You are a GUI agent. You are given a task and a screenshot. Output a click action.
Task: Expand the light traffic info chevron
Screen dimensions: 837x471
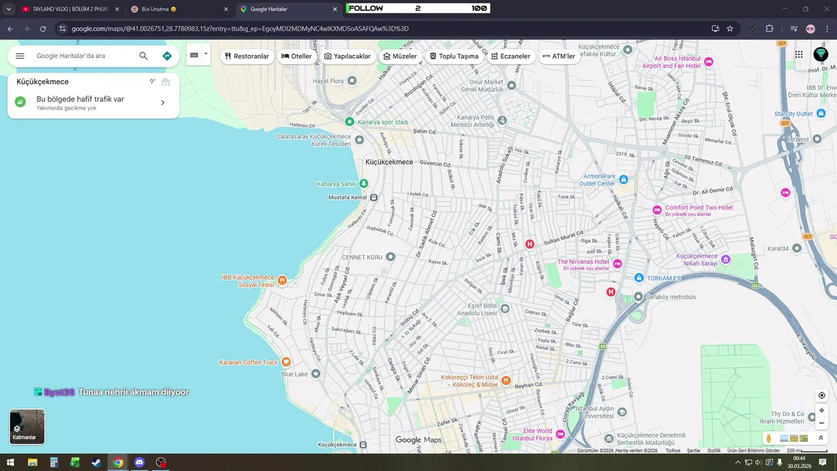pos(163,103)
